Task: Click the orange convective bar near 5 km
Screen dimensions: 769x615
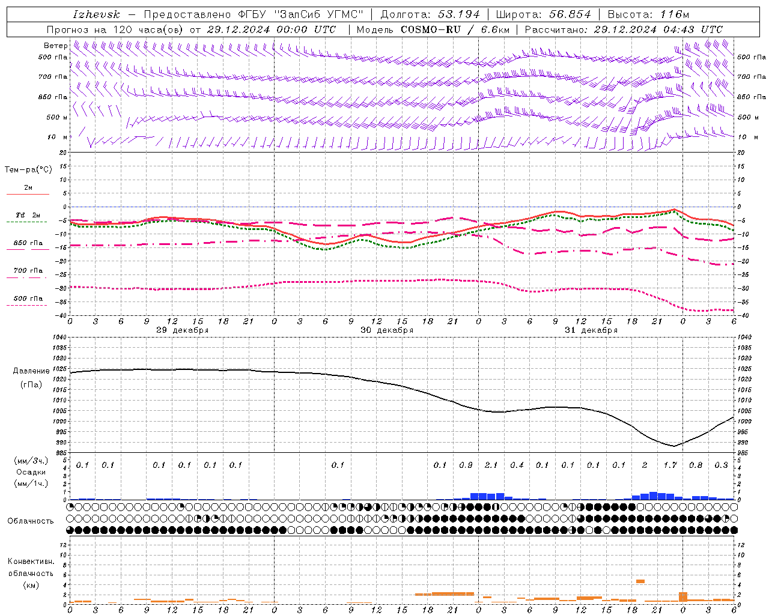Action: 640,581
